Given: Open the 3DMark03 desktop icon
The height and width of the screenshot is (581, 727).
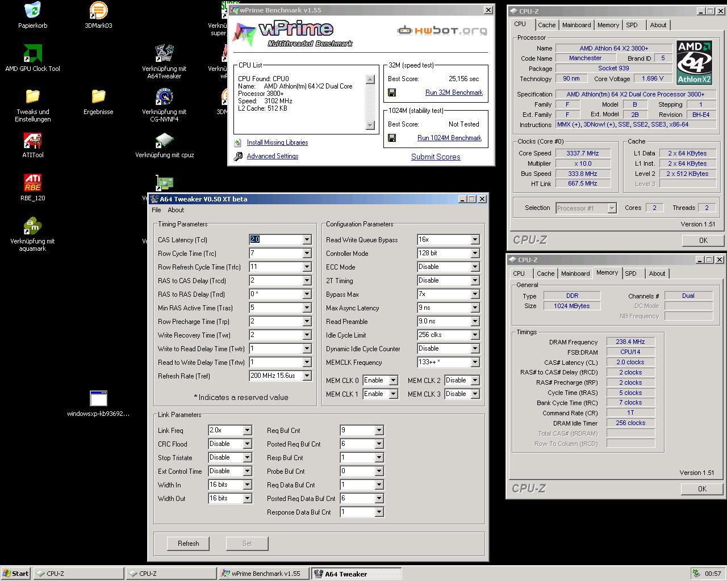Looking at the screenshot, I should tap(98, 10).
